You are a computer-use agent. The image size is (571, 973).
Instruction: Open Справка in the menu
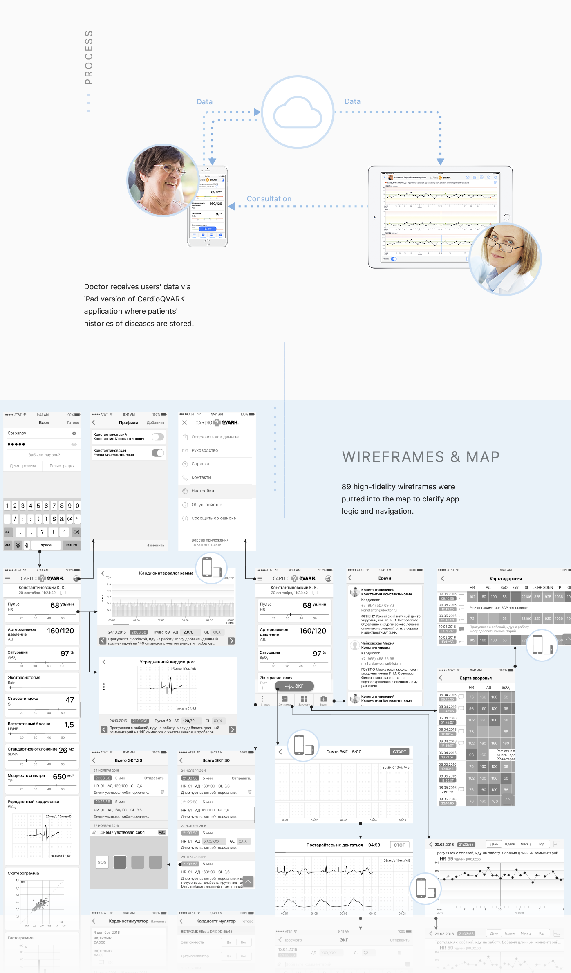[x=217, y=464]
